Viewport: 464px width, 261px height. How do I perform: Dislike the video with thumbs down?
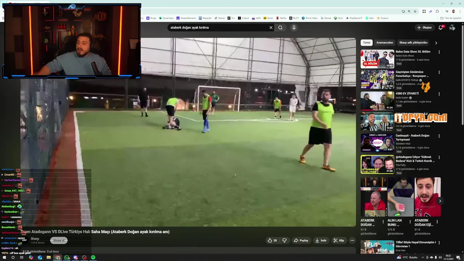[285, 240]
